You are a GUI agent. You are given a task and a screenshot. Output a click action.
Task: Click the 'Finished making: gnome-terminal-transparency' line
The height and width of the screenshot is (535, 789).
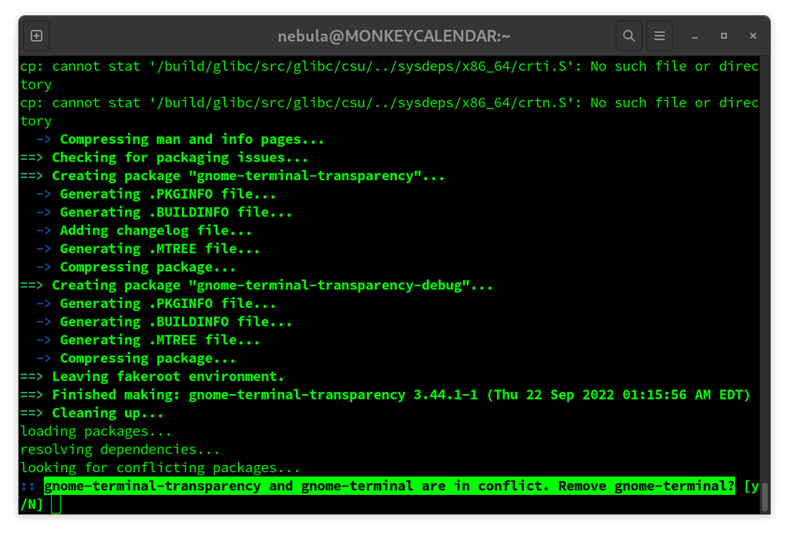pyautogui.click(x=385, y=395)
